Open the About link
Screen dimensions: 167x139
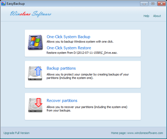click(157, 16)
